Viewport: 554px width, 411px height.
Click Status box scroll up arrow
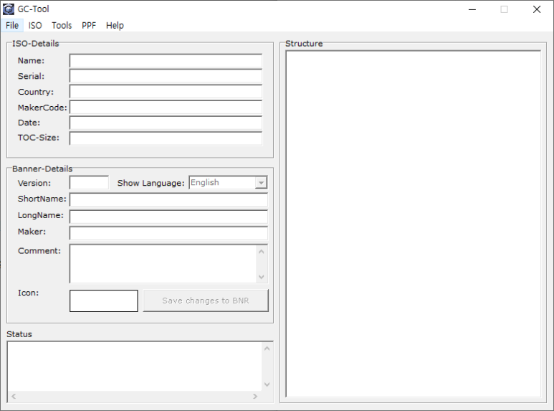click(x=267, y=349)
